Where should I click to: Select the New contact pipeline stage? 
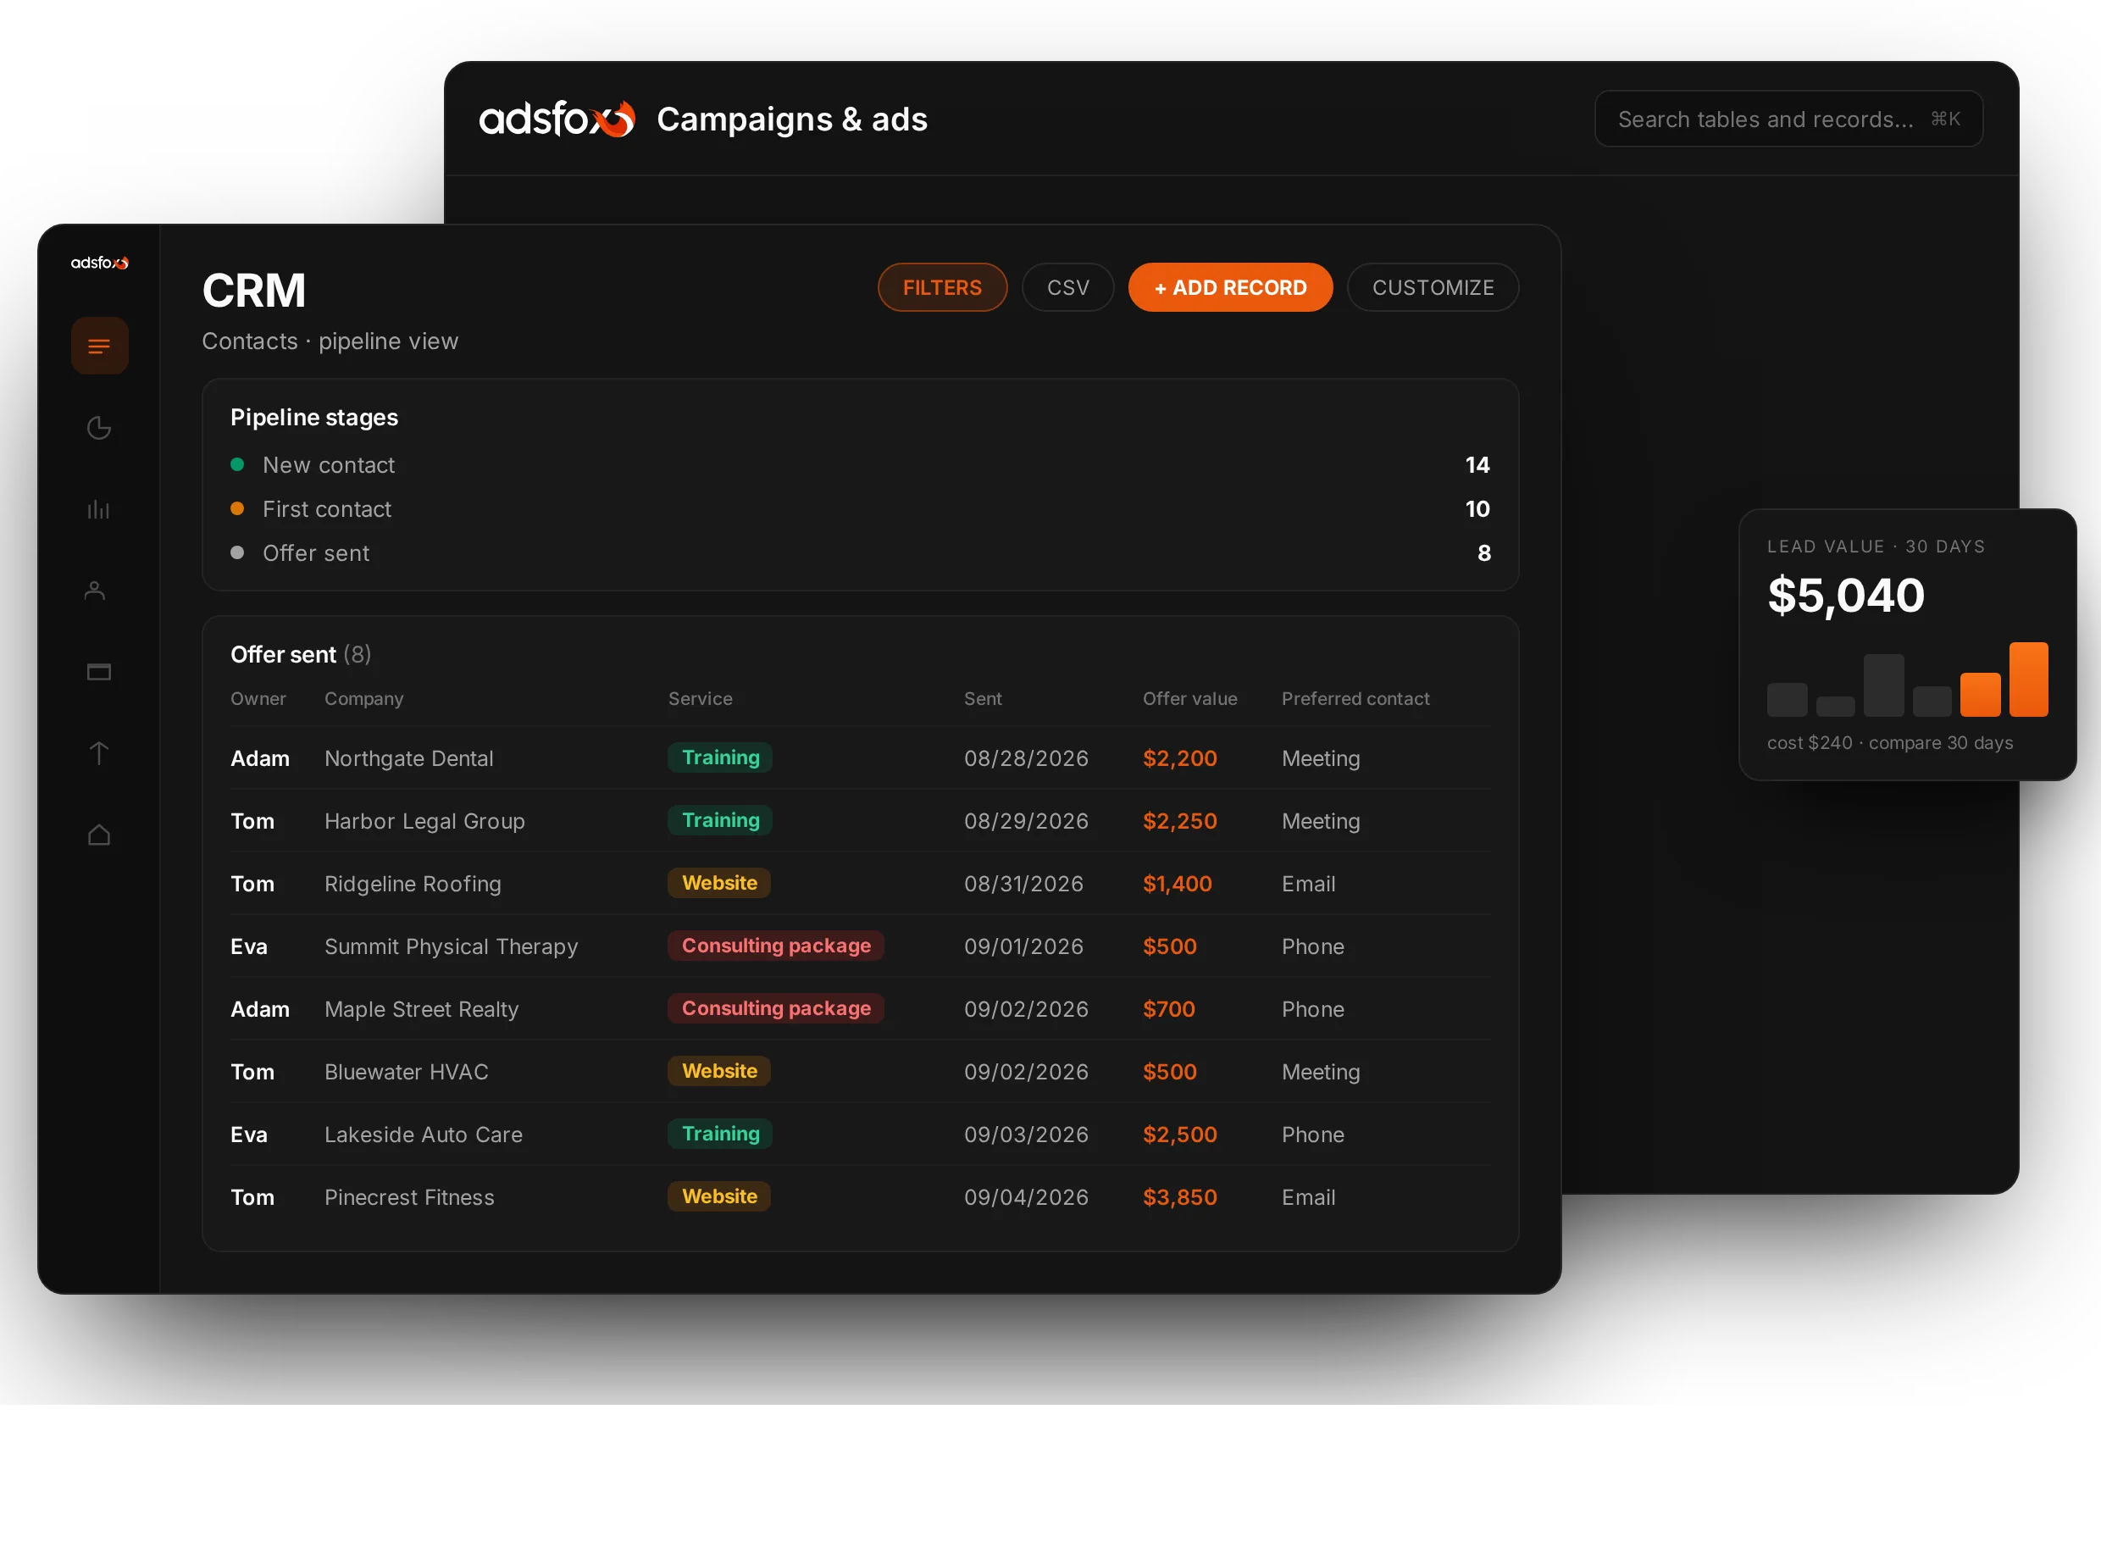[859, 465]
